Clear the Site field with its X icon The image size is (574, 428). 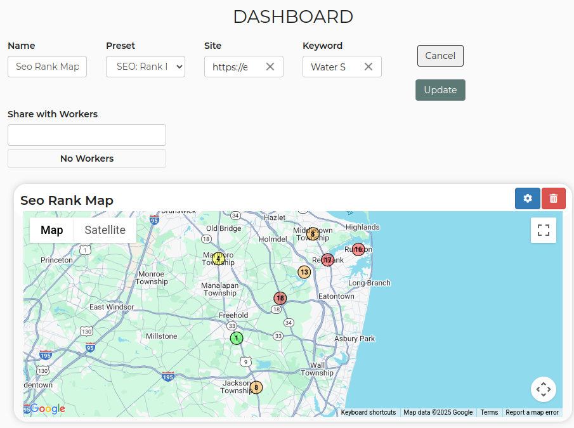(x=270, y=67)
